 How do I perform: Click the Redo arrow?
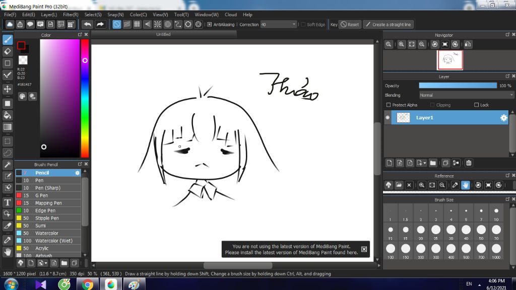pyautogui.click(x=100, y=24)
